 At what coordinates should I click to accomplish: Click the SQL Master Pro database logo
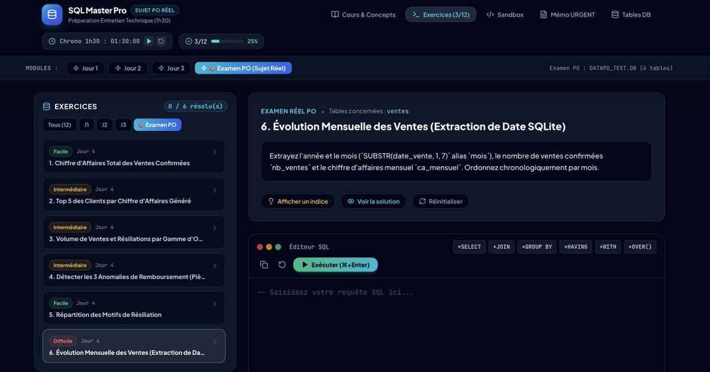(x=52, y=14)
